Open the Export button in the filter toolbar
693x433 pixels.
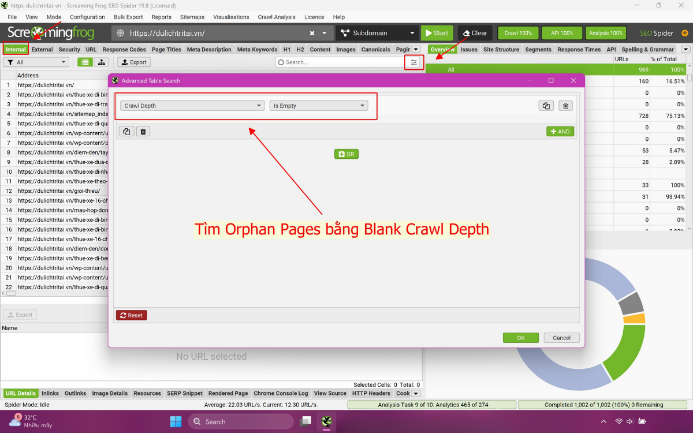click(x=133, y=62)
